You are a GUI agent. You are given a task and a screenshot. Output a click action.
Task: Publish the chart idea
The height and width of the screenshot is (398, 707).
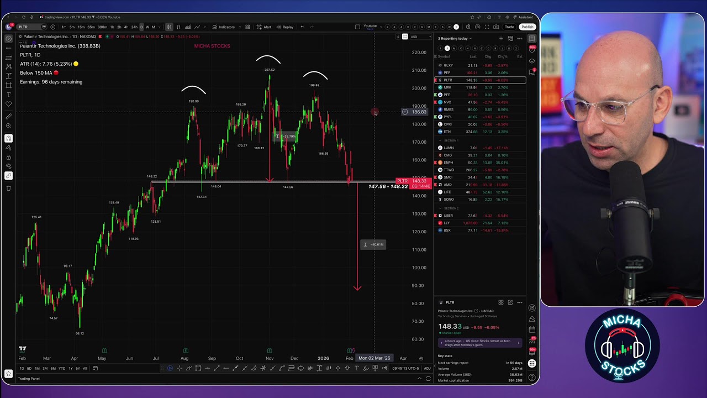pos(527,27)
